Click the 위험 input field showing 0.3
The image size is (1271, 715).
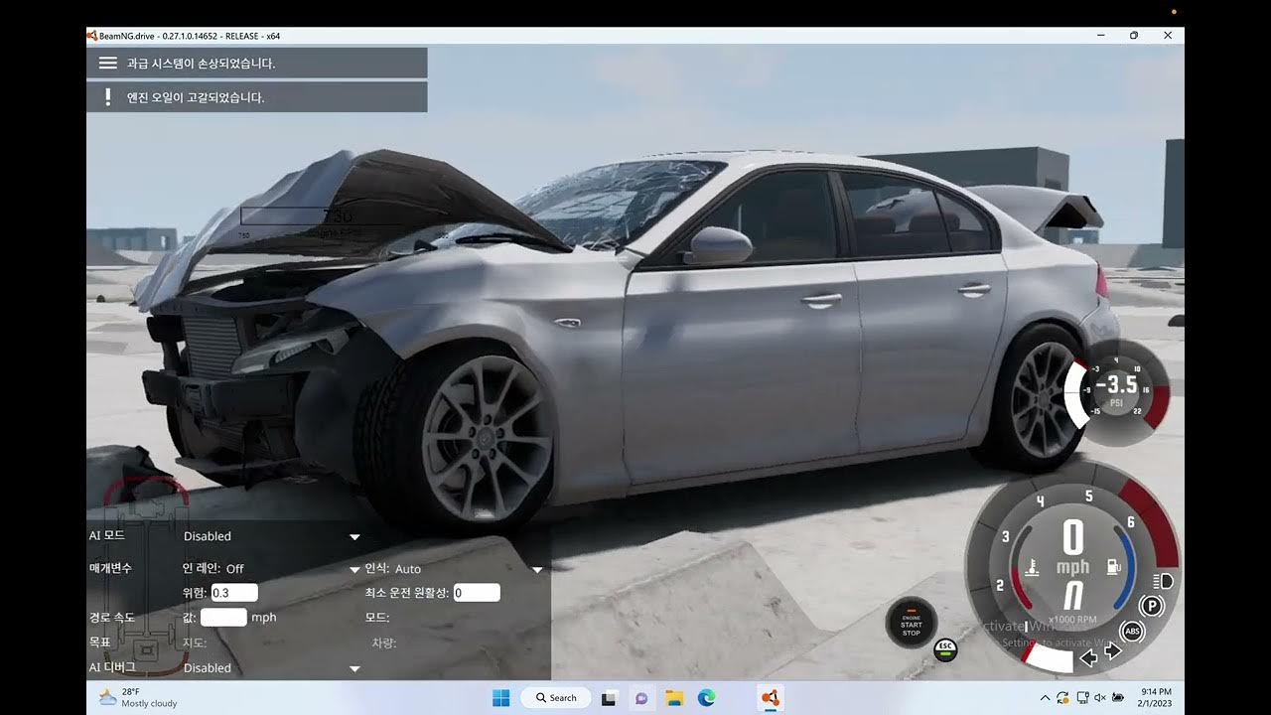click(234, 593)
